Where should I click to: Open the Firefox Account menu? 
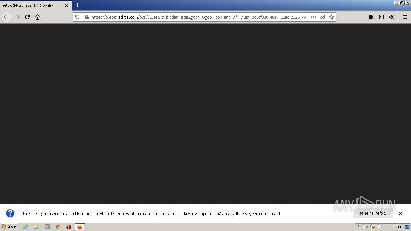click(392, 17)
